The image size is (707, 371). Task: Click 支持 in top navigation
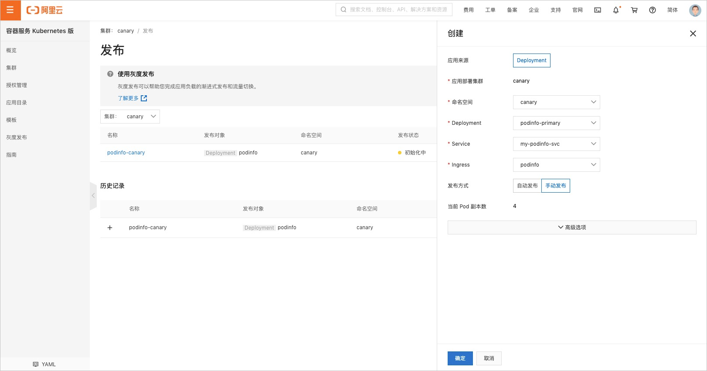[x=556, y=10]
